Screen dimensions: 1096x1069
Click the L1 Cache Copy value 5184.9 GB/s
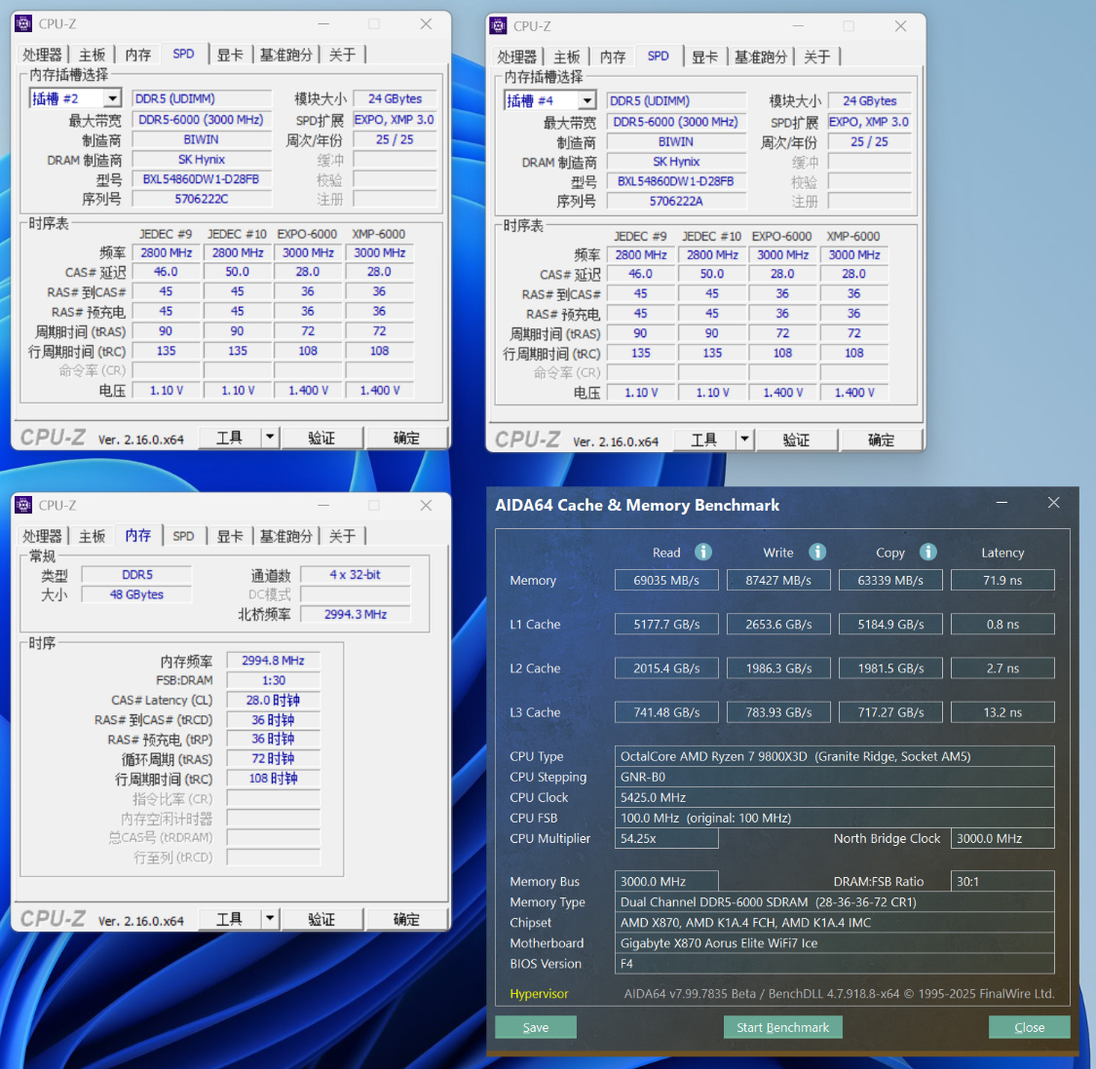pyautogui.click(x=890, y=625)
